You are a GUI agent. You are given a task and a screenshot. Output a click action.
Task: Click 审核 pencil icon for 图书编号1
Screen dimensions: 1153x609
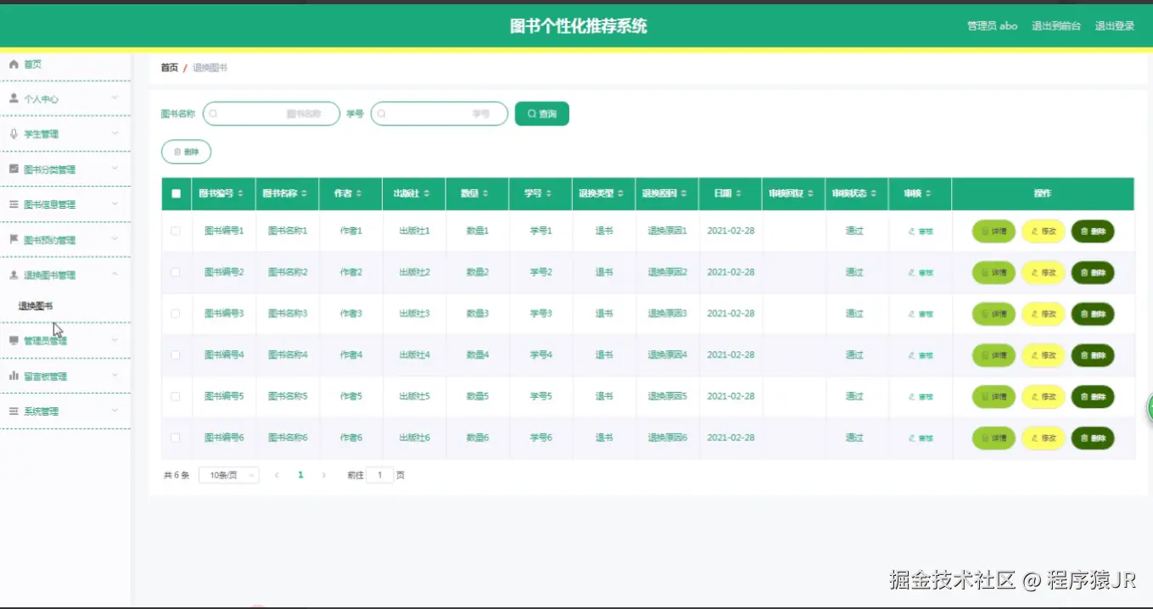click(x=911, y=231)
